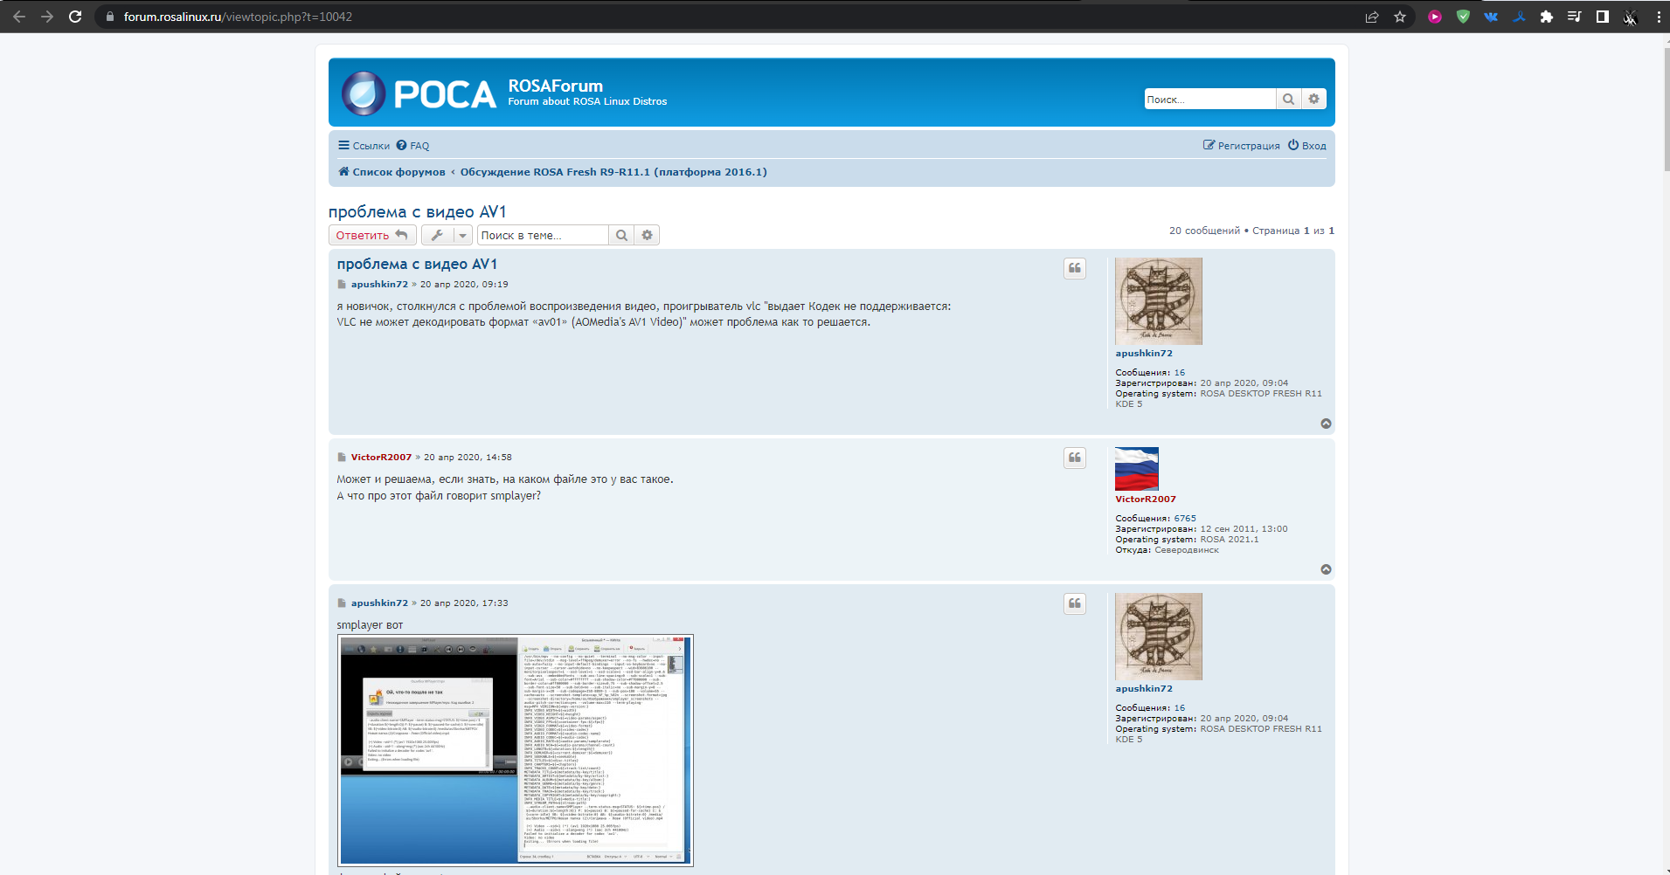Click the header search field 'Поиск…'
The width and height of the screenshot is (1670, 875).
tap(1210, 100)
